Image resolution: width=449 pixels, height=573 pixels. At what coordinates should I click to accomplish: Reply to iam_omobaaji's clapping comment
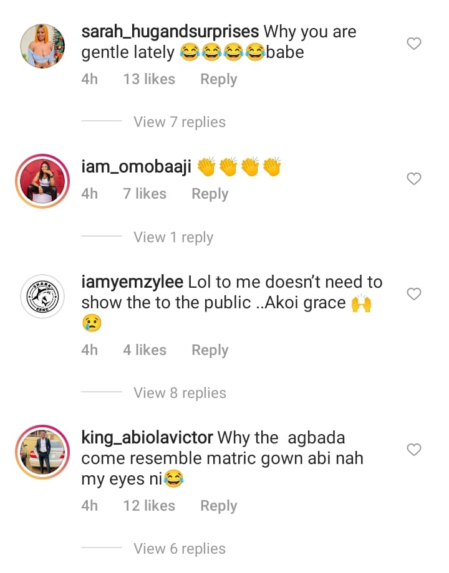(210, 194)
